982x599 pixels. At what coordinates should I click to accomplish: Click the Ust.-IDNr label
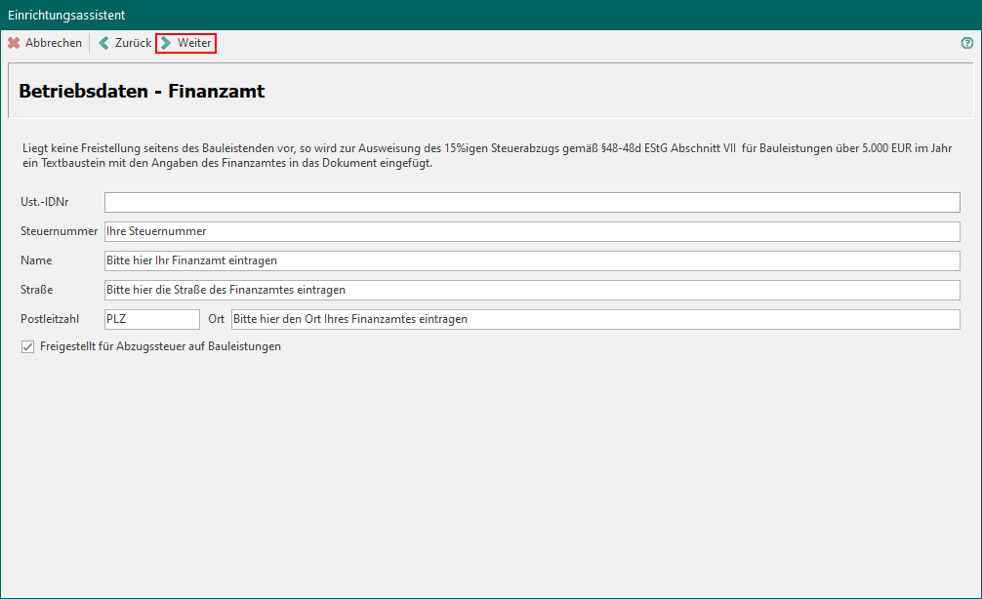click(45, 202)
